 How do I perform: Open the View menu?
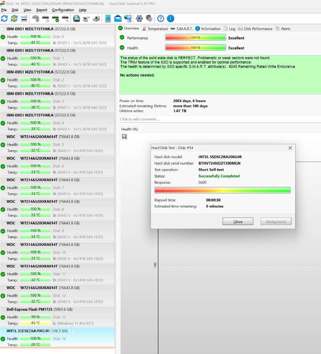(27, 10)
